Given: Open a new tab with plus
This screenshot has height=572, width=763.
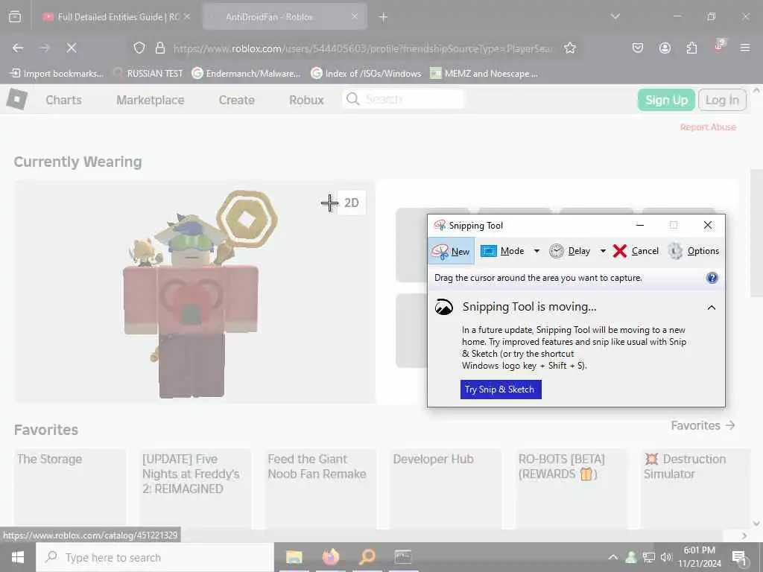Looking at the screenshot, I should (384, 17).
